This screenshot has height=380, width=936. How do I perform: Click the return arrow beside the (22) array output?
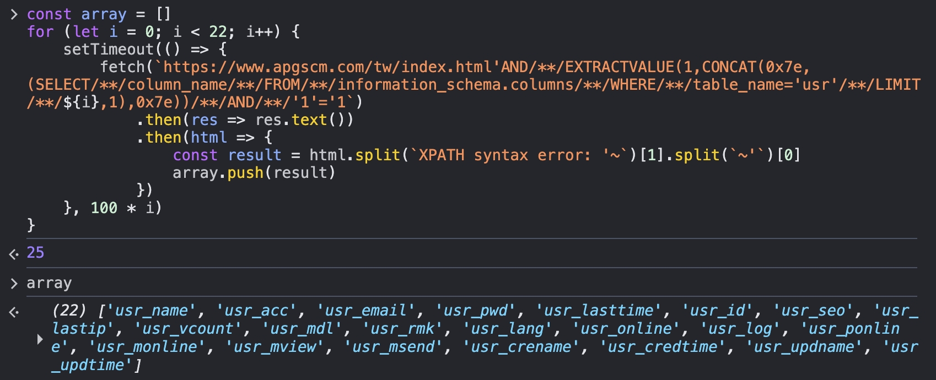[x=14, y=312]
